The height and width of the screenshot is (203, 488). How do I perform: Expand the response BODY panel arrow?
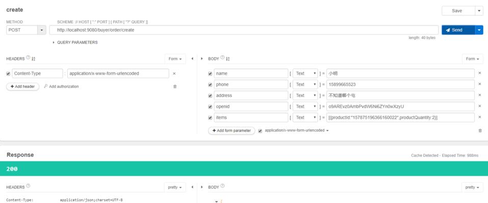point(202,187)
